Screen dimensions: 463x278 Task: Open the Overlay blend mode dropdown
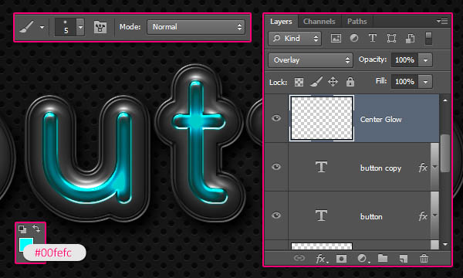310,60
